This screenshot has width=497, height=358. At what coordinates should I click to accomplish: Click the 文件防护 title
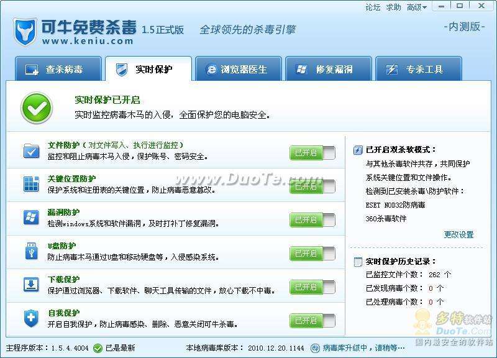tap(63, 145)
